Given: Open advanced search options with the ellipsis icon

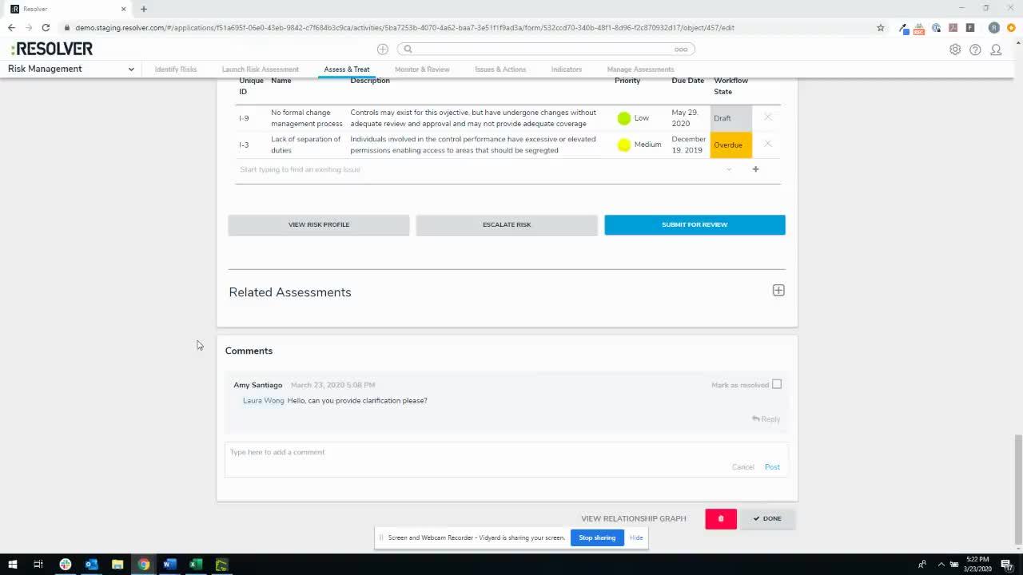Looking at the screenshot, I should pyautogui.click(x=680, y=49).
